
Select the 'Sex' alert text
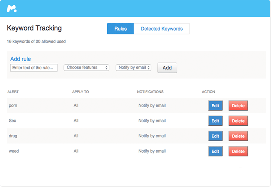[x=12, y=121]
